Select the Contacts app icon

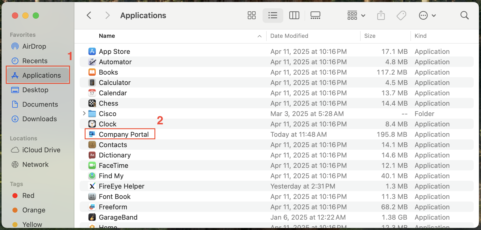(92, 145)
